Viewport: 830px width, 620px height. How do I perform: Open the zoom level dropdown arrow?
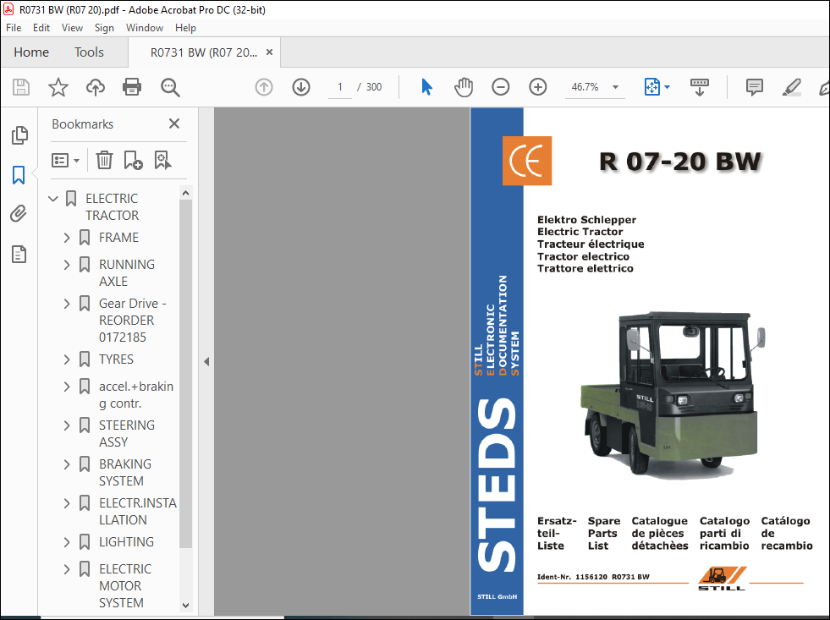pyautogui.click(x=615, y=87)
